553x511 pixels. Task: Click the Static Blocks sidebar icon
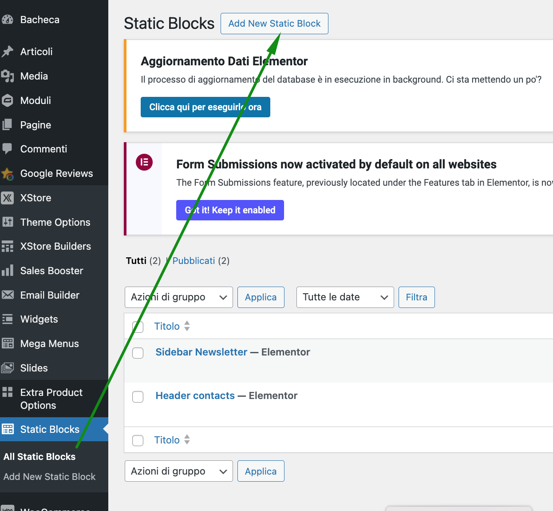coord(7,429)
